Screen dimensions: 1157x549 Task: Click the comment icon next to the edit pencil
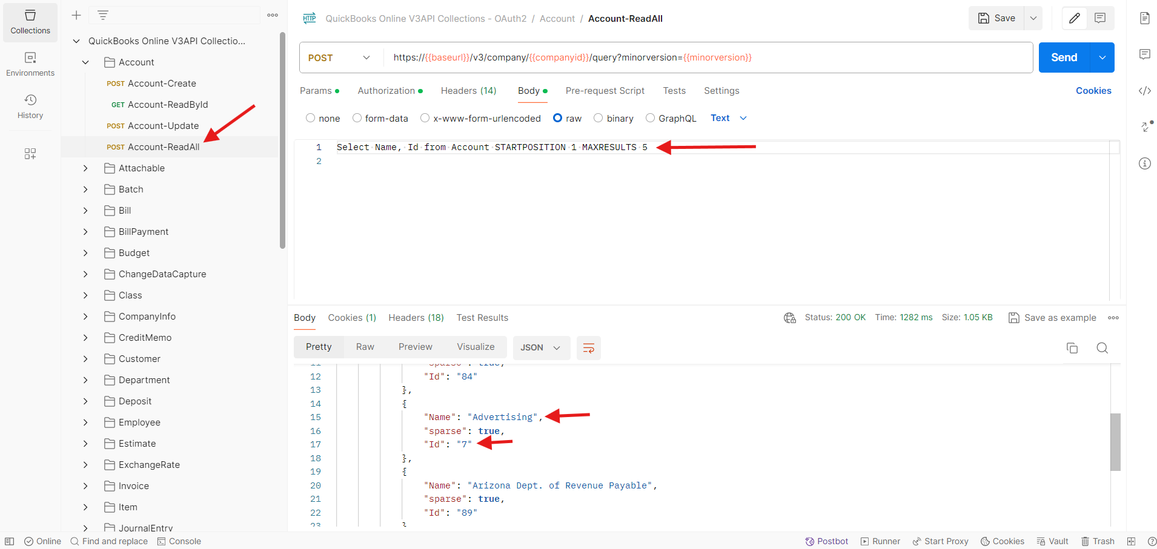pyautogui.click(x=1100, y=18)
